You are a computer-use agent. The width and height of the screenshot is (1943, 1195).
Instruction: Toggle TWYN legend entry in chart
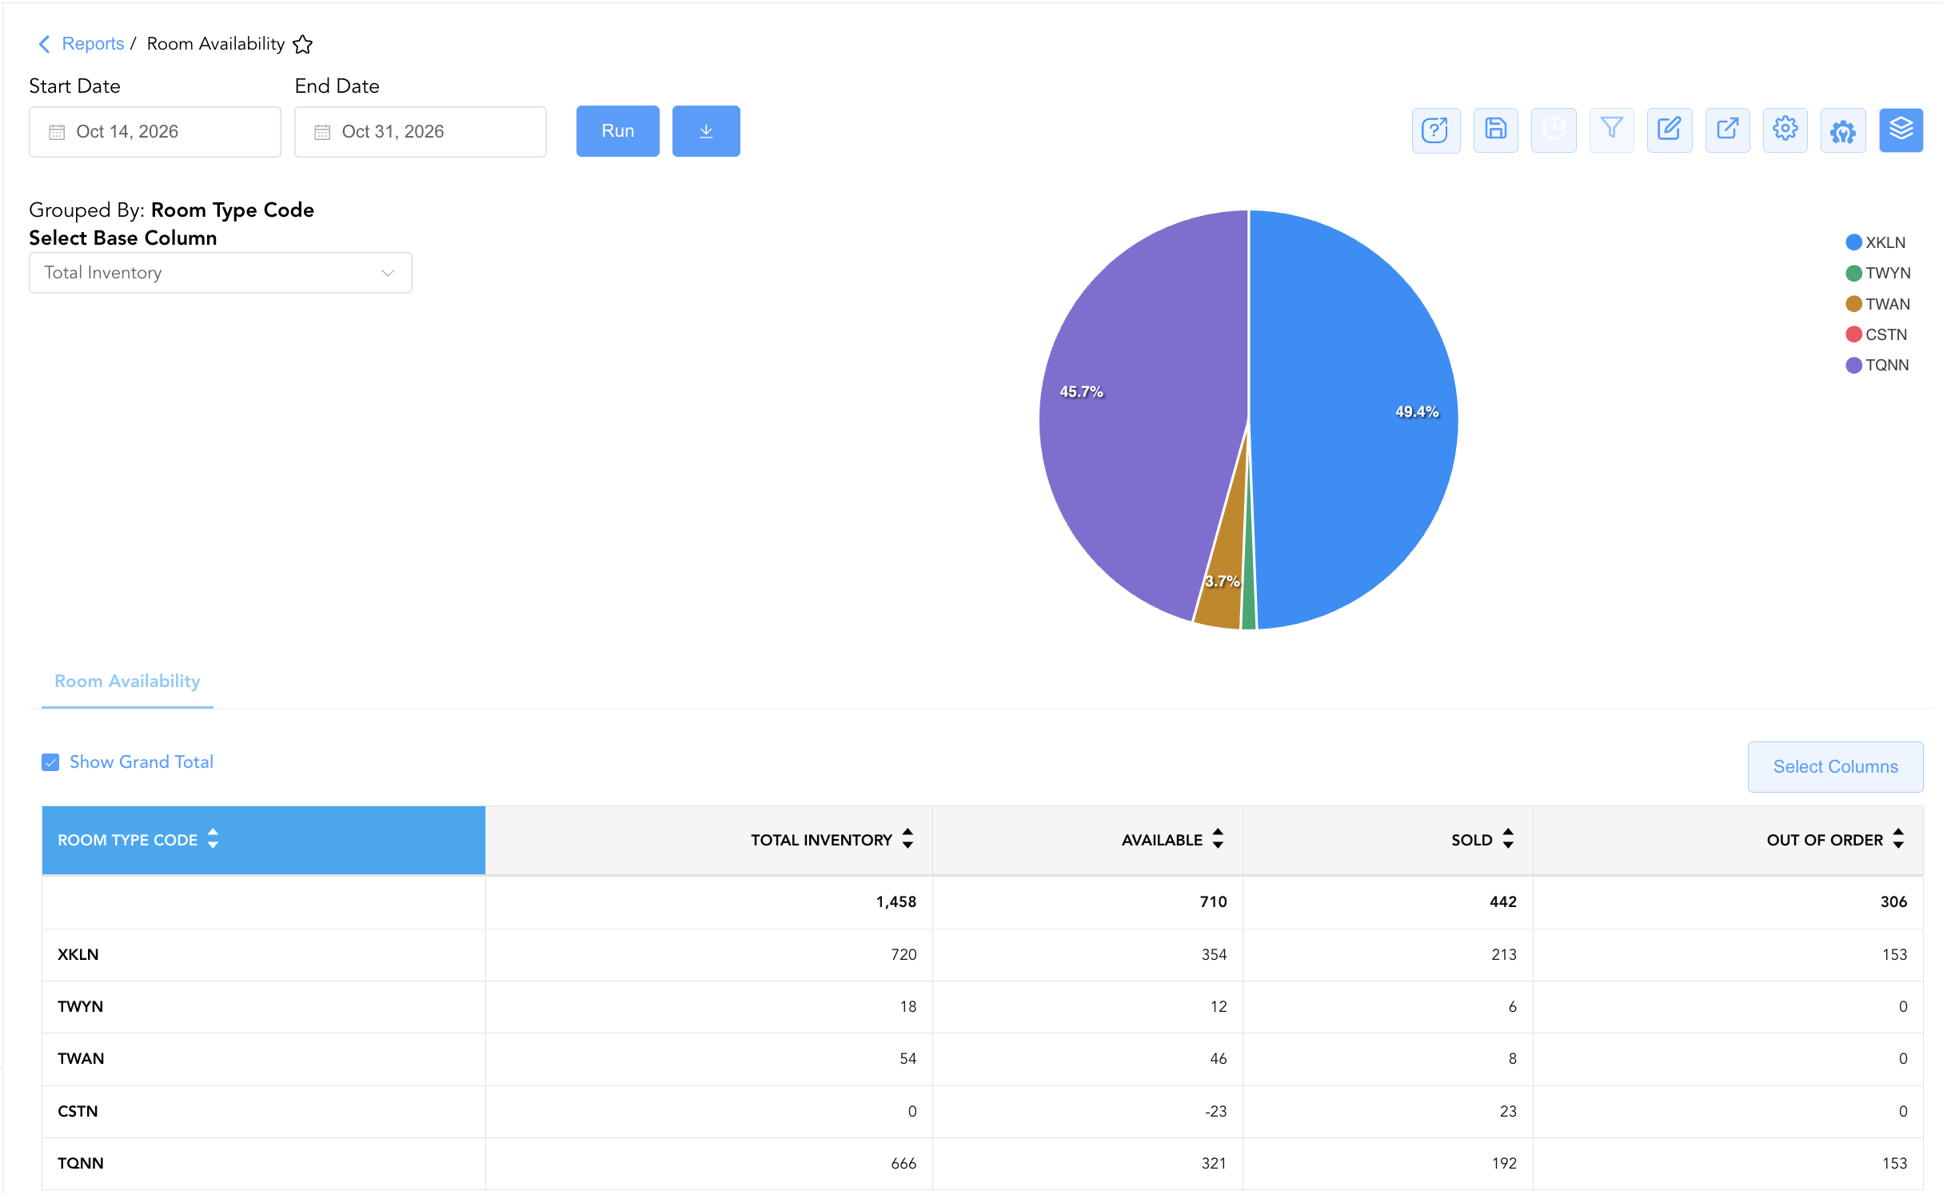pos(1878,273)
